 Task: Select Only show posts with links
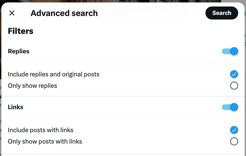45,141
